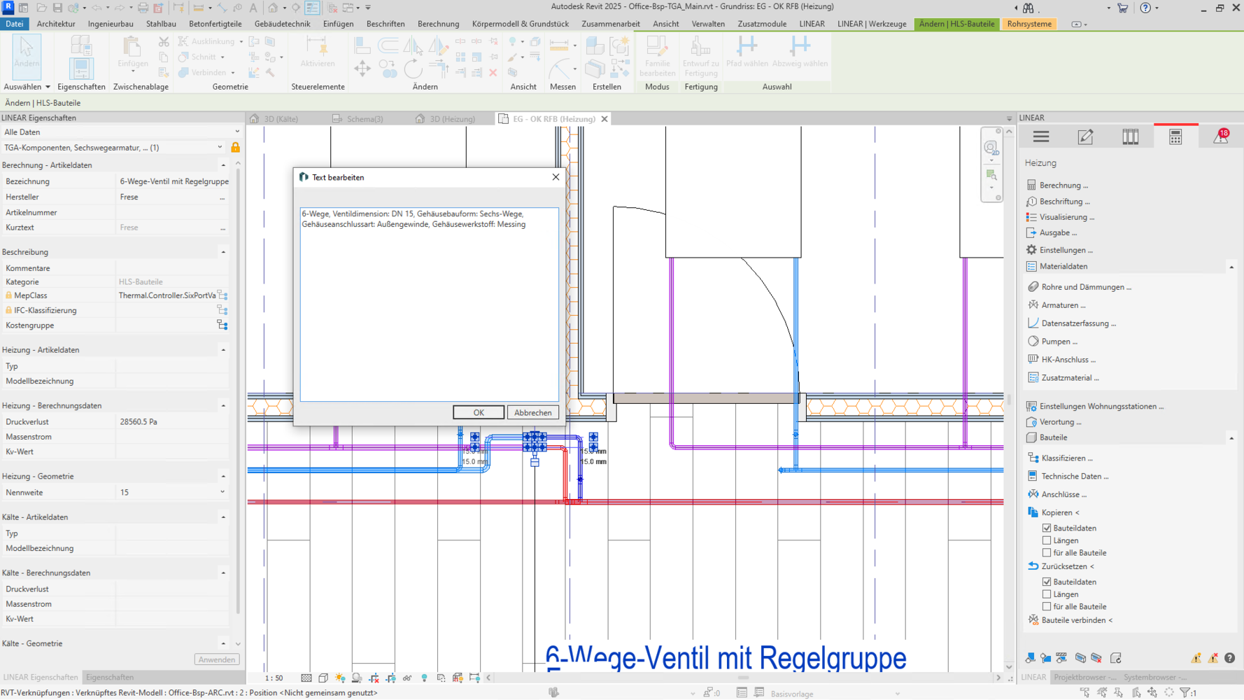Enable the Längen checkbox under Kopieren
Screen dimensions: 1244x700
[x=1047, y=540]
